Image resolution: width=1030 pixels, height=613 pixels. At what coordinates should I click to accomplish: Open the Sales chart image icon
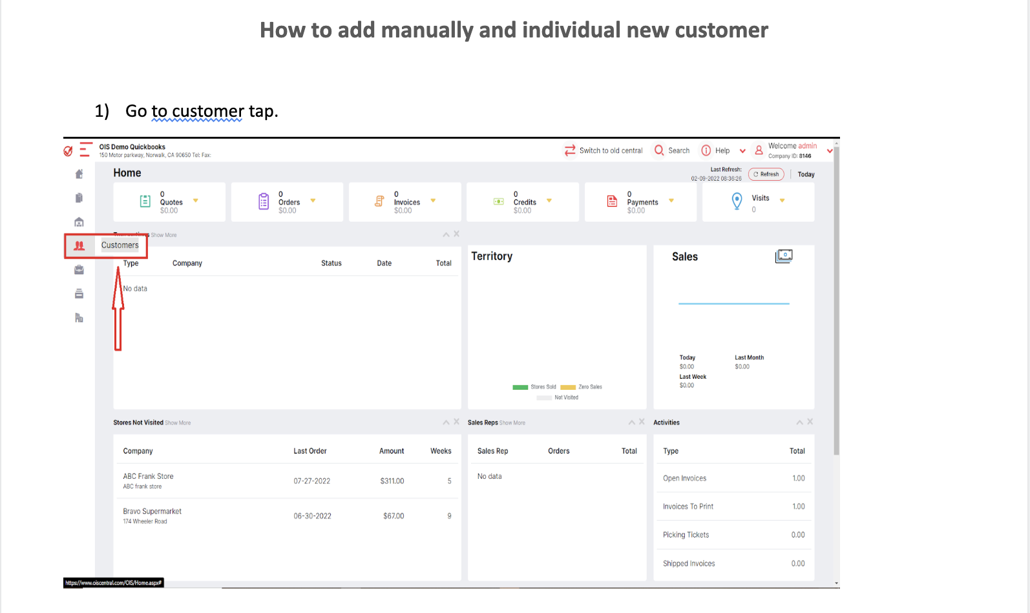(x=784, y=256)
